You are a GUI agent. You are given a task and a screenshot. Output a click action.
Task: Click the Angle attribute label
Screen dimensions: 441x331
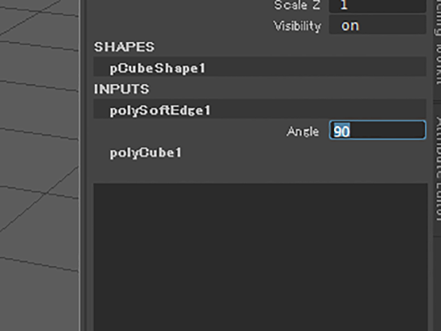[x=302, y=132]
